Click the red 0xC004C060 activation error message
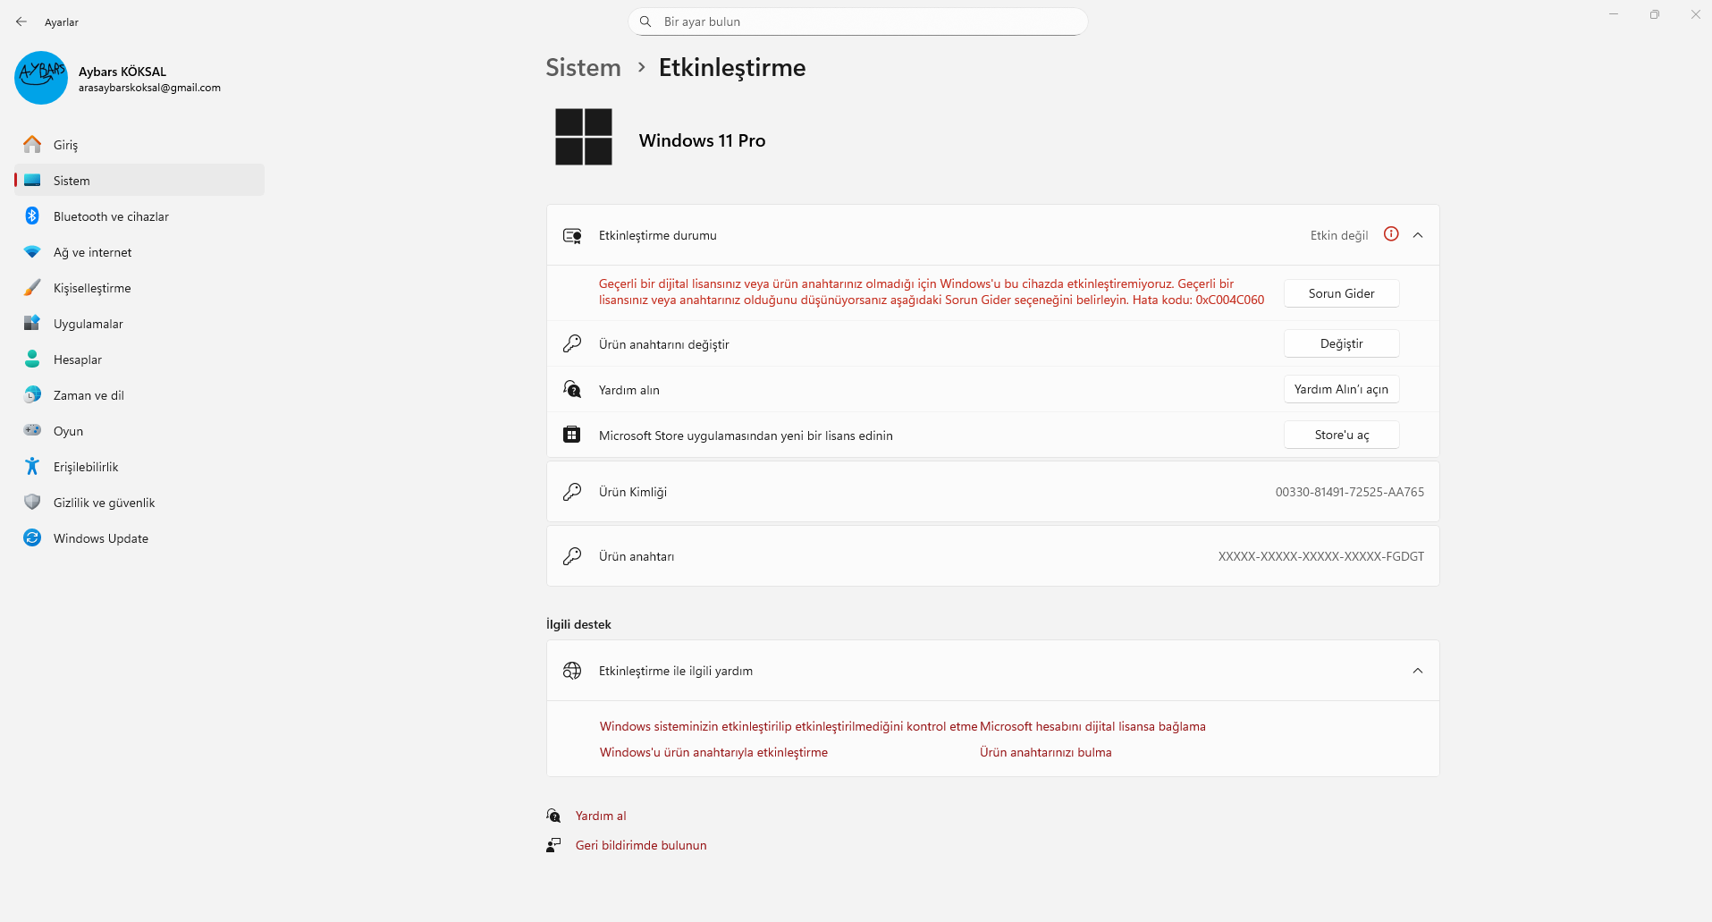 pyautogui.click(x=932, y=292)
